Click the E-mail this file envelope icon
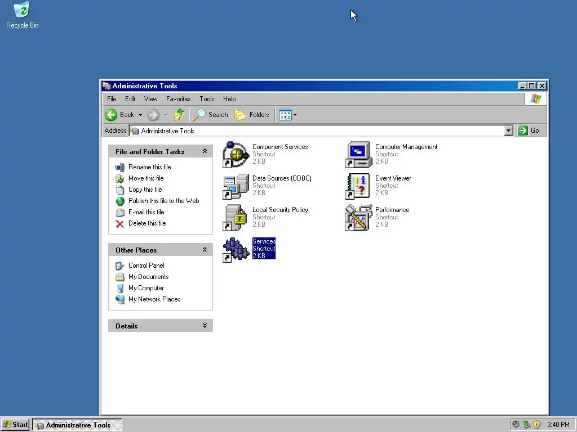Image resolution: width=577 pixels, height=432 pixels. (x=120, y=212)
